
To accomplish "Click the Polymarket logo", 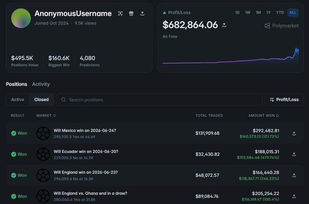I will coord(282,25).
